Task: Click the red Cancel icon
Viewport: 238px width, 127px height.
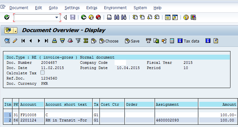Action: click(x=98, y=17)
